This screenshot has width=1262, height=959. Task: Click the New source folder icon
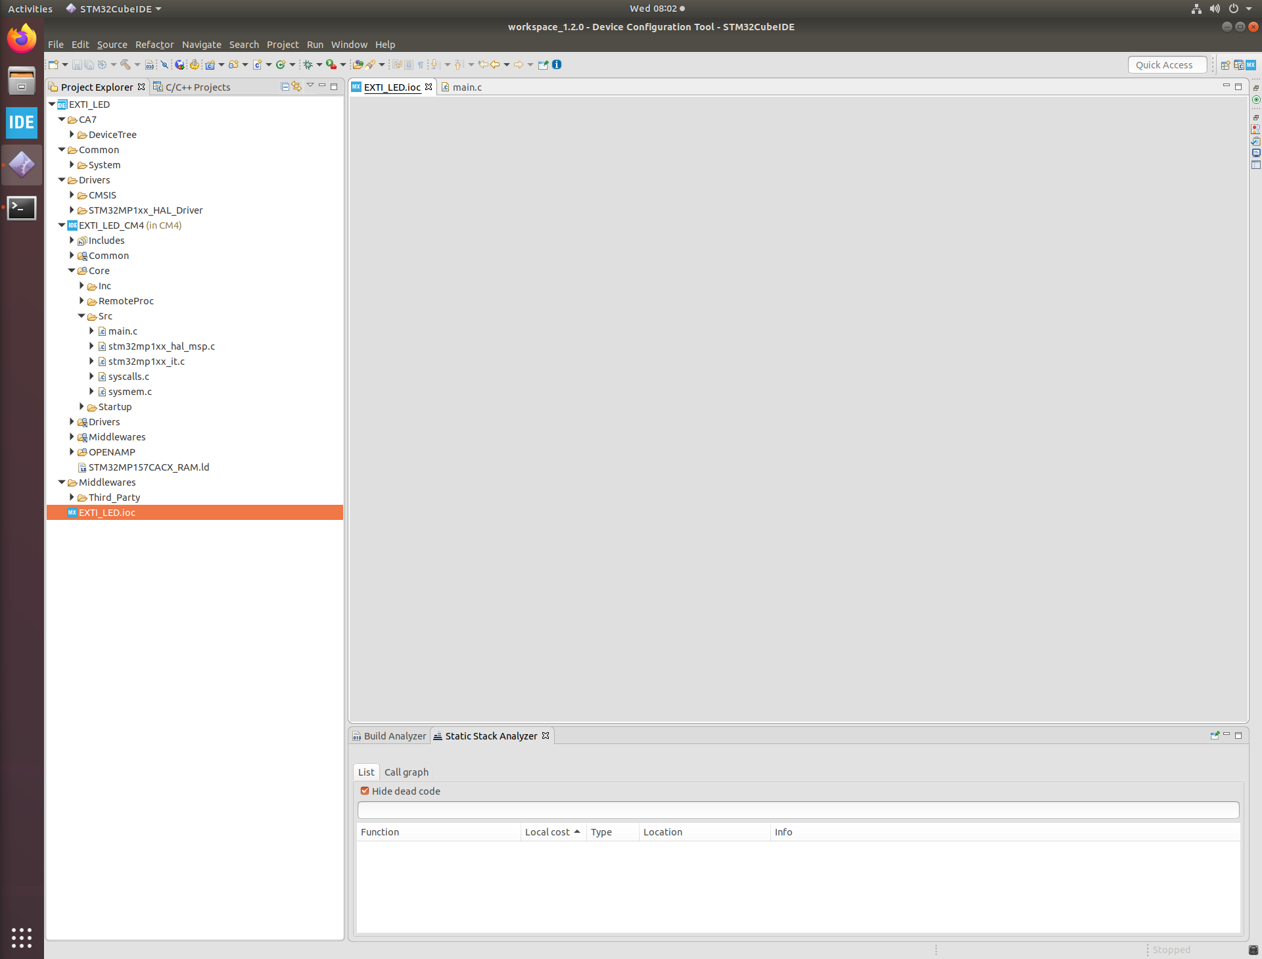point(233,64)
